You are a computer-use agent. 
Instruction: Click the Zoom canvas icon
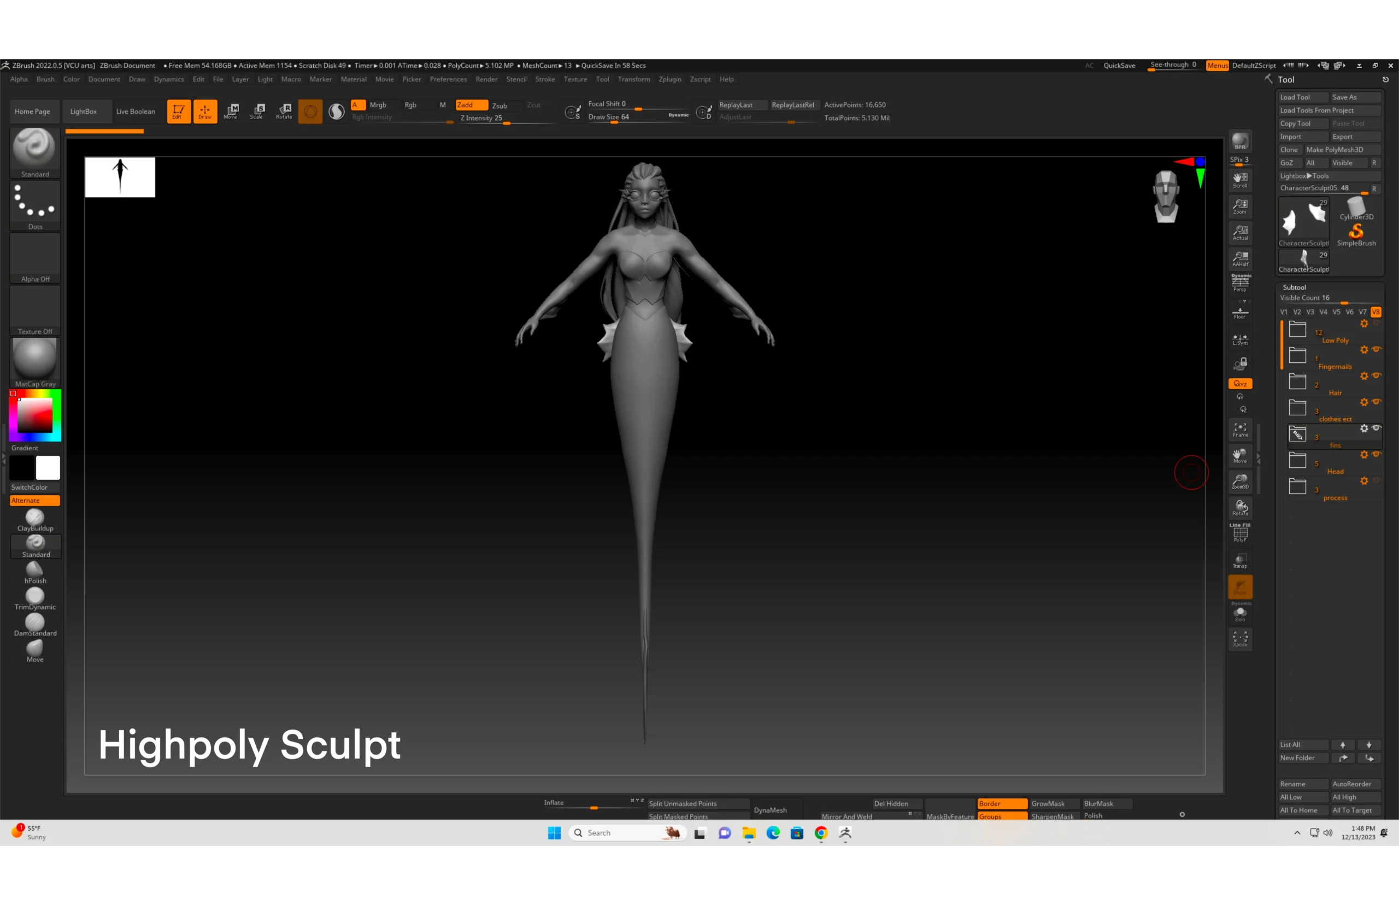(1240, 206)
